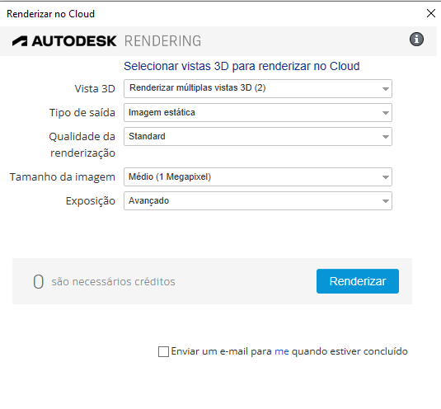Close the Renderizar no Cloud dialog

(x=431, y=13)
